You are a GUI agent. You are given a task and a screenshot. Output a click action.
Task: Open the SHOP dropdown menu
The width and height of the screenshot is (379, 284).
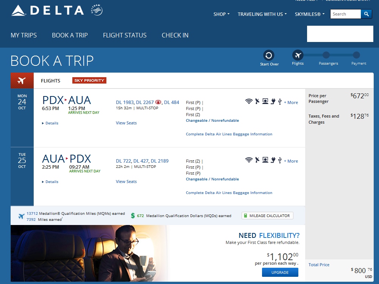[x=221, y=14]
